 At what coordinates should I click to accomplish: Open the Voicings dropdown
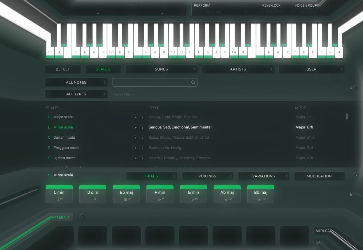coord(207,176)
